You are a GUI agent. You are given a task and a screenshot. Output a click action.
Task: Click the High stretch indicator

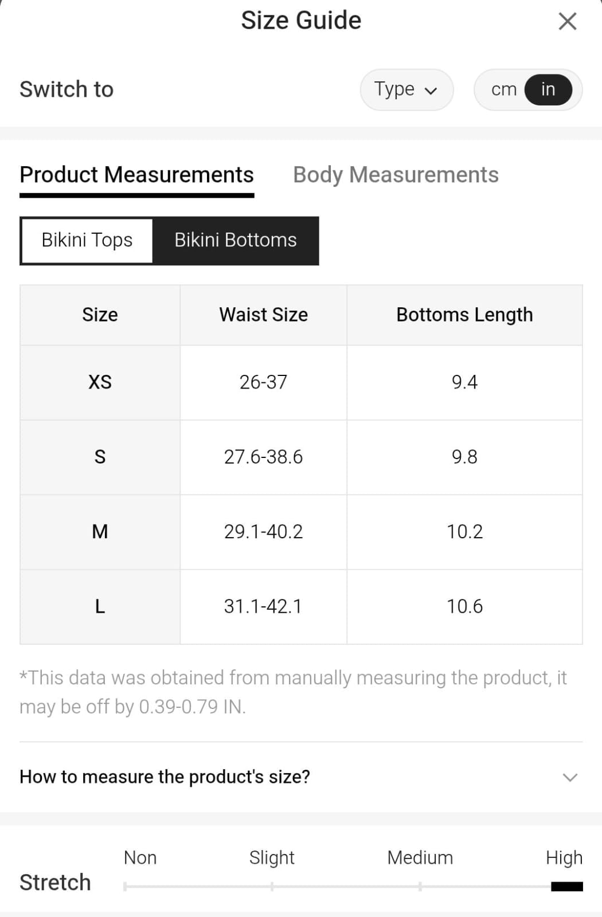click(566, 886)
